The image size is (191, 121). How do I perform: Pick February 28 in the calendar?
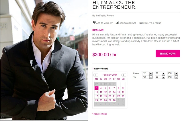114,100
